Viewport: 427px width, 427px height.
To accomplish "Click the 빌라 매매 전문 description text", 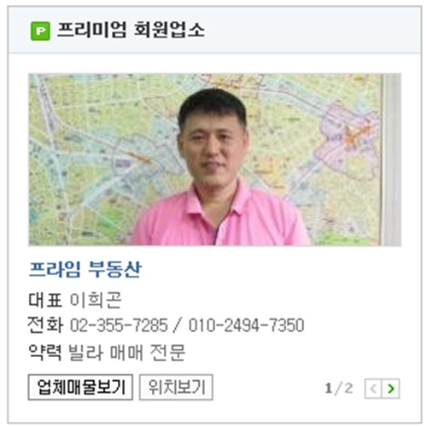I will 127,353.
